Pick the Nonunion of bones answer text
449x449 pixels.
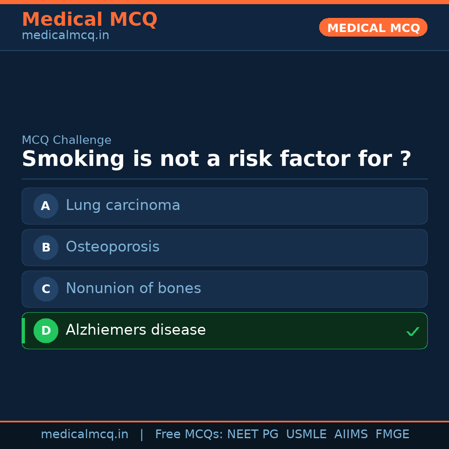133,289
